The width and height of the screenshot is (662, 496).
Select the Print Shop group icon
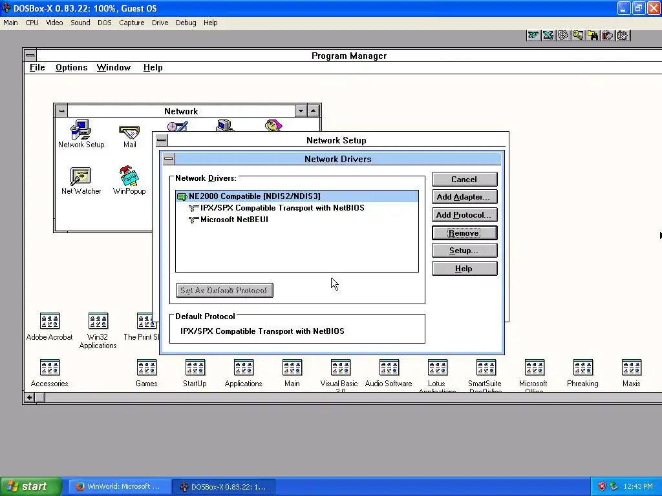[x=142, y=326]
